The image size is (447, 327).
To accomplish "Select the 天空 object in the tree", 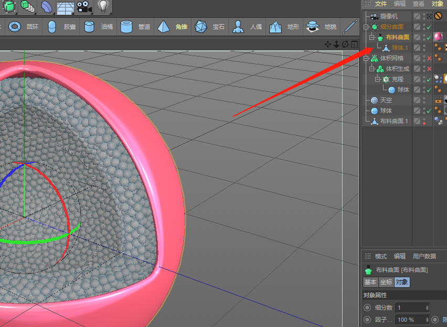I will pyautogui.click(x=386, y=100).
